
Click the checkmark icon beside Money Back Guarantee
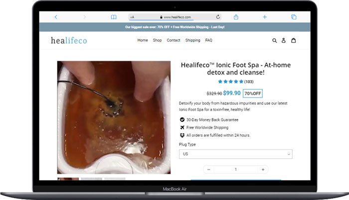(x=182, y=120)
